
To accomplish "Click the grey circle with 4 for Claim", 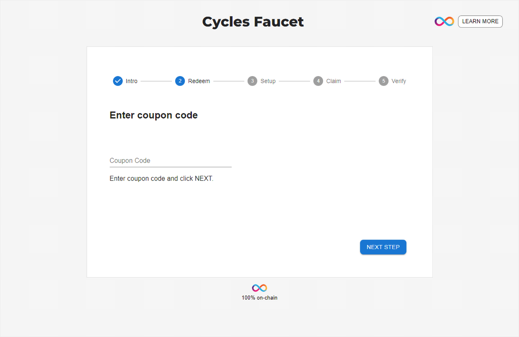I will click(x=318, y=81).
